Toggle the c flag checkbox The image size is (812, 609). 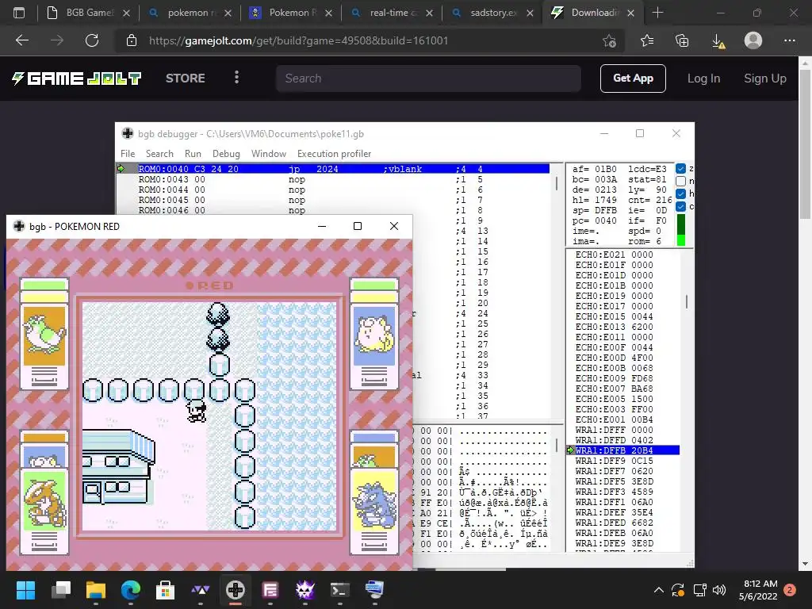(x=681, y=206)
